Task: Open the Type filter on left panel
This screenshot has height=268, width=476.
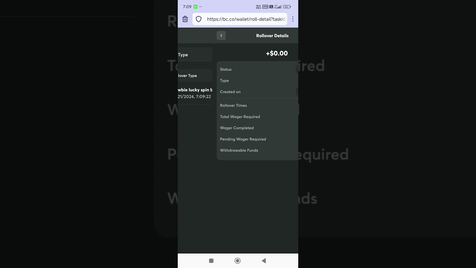Action: (195, 55)
